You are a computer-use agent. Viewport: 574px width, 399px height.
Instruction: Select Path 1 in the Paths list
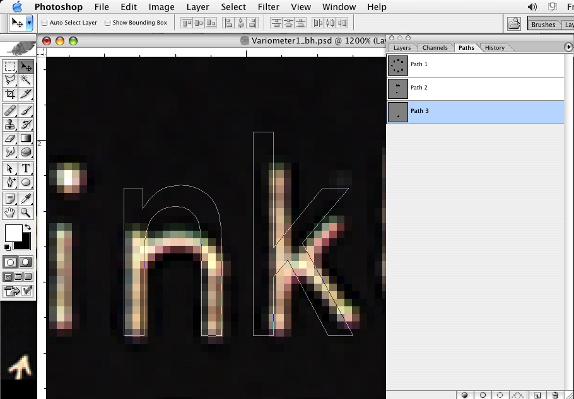coord(418,64)
